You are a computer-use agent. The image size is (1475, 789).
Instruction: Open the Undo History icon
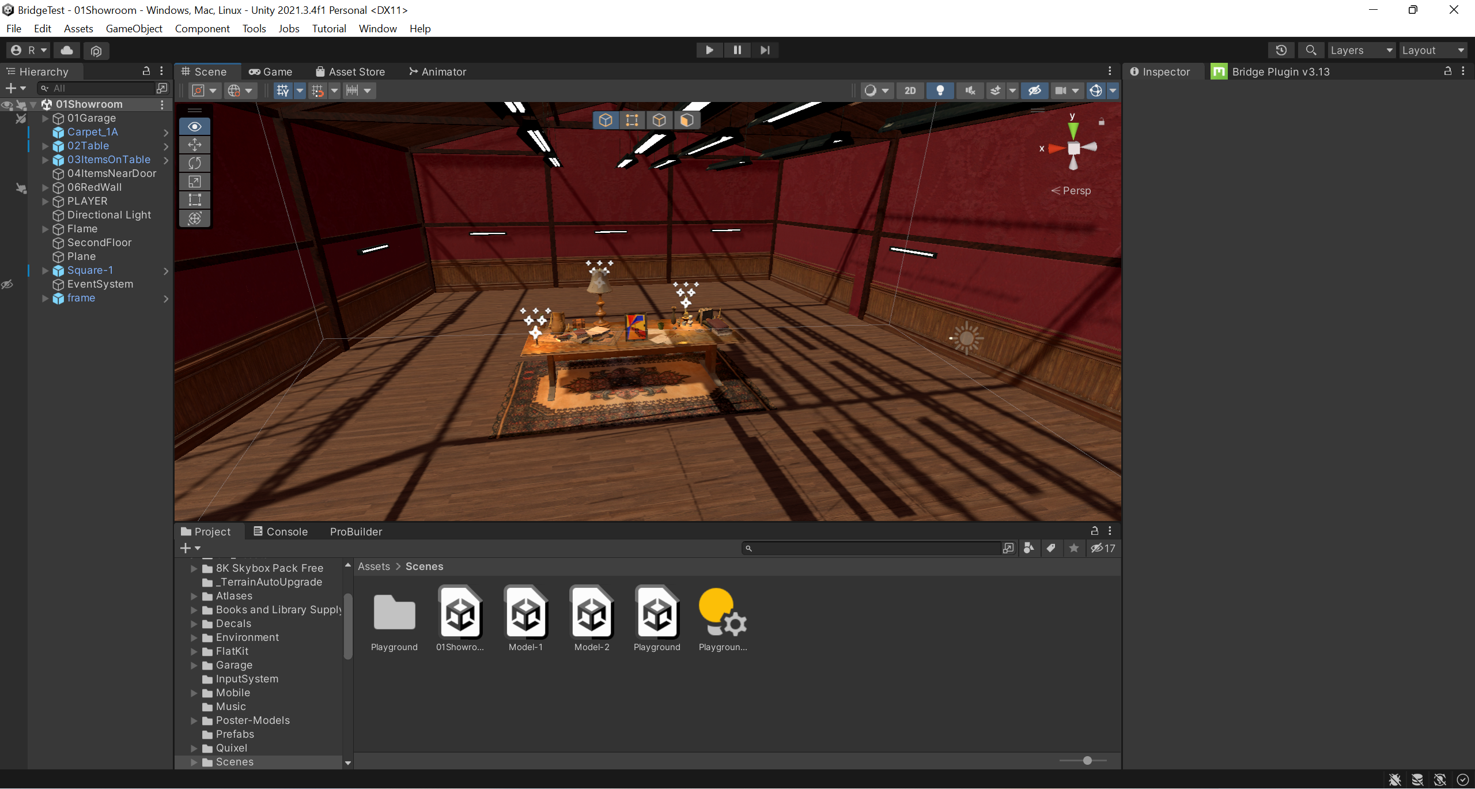[1281, 50]
